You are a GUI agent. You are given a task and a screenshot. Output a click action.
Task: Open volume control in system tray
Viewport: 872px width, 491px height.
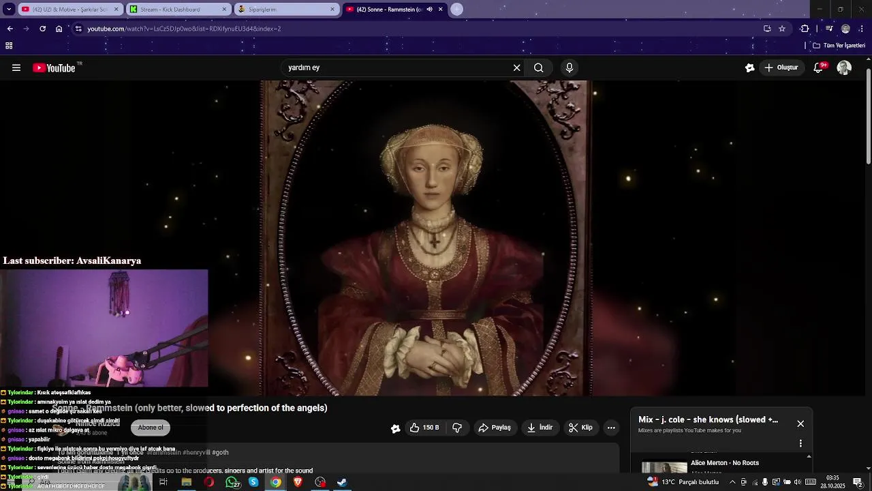tap(797, 482)
